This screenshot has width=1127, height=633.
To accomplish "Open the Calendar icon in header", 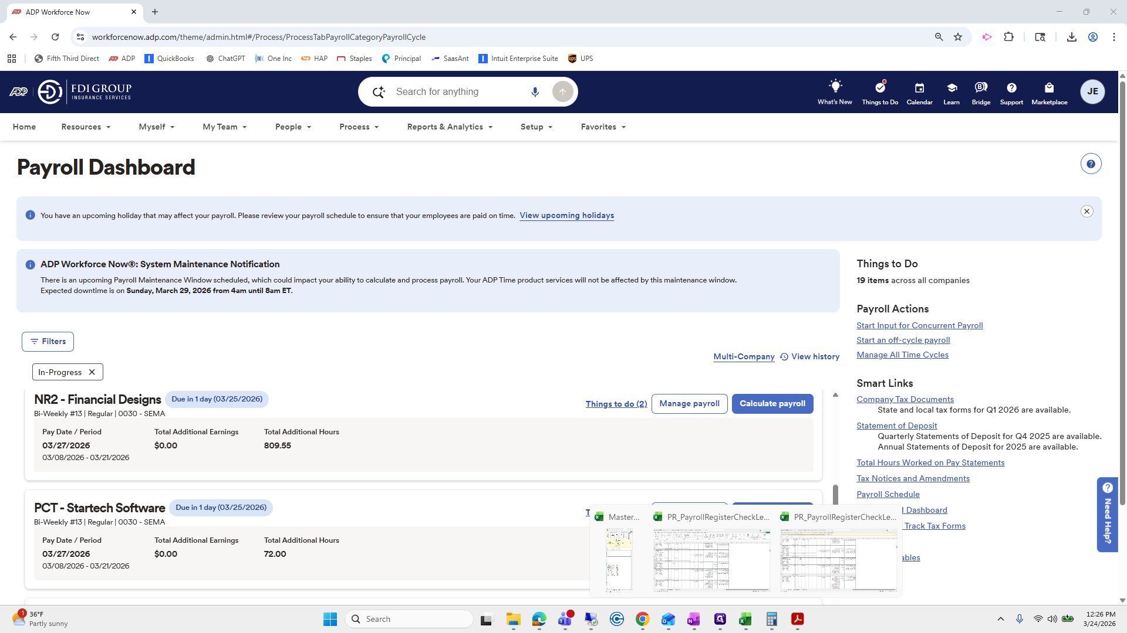I will click(x=919, y=88).
